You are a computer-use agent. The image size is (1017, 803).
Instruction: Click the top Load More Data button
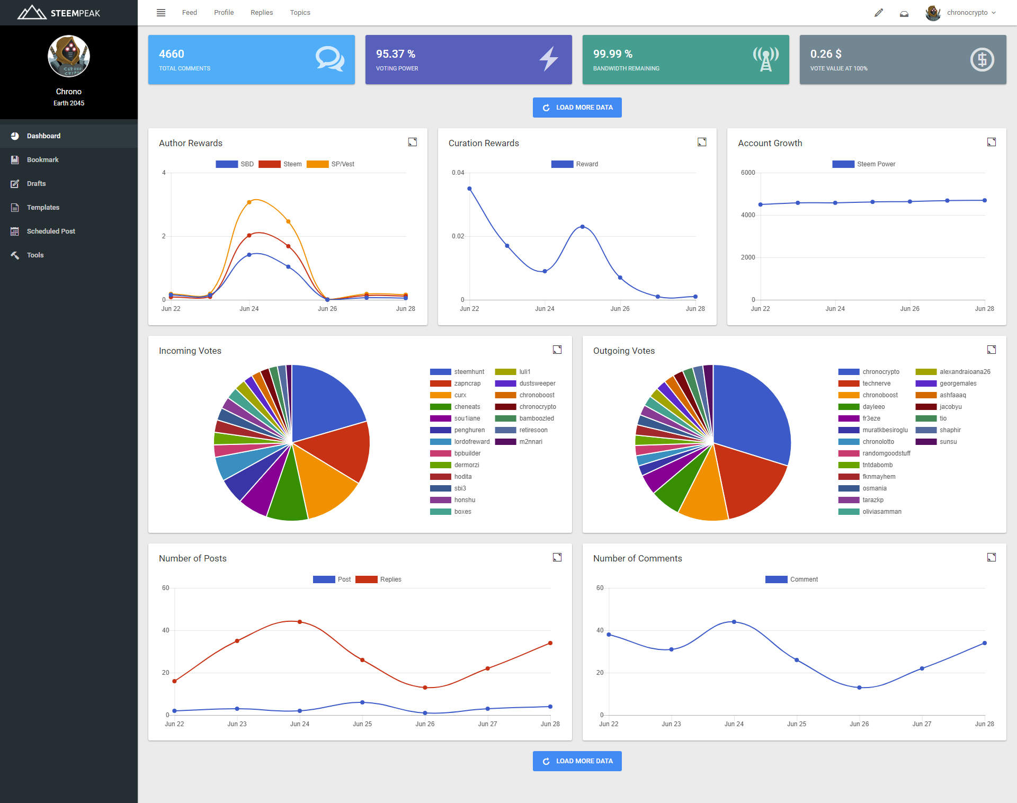pyautogui.click(x=577, y=108)
